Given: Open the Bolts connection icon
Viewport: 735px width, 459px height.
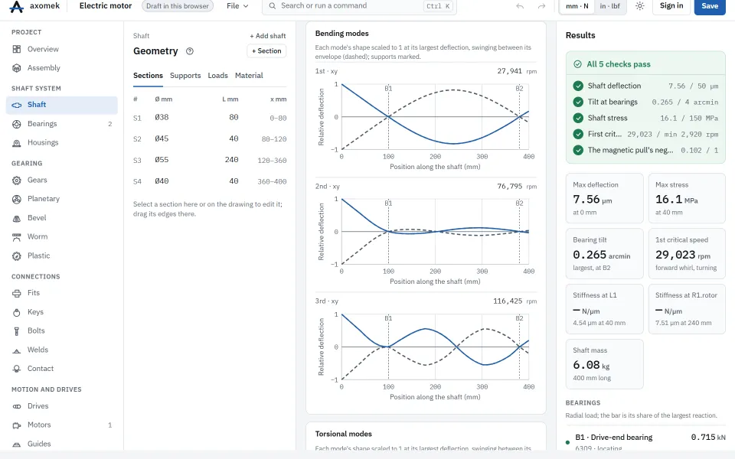Looking at the screenshot, I should 16,331.
